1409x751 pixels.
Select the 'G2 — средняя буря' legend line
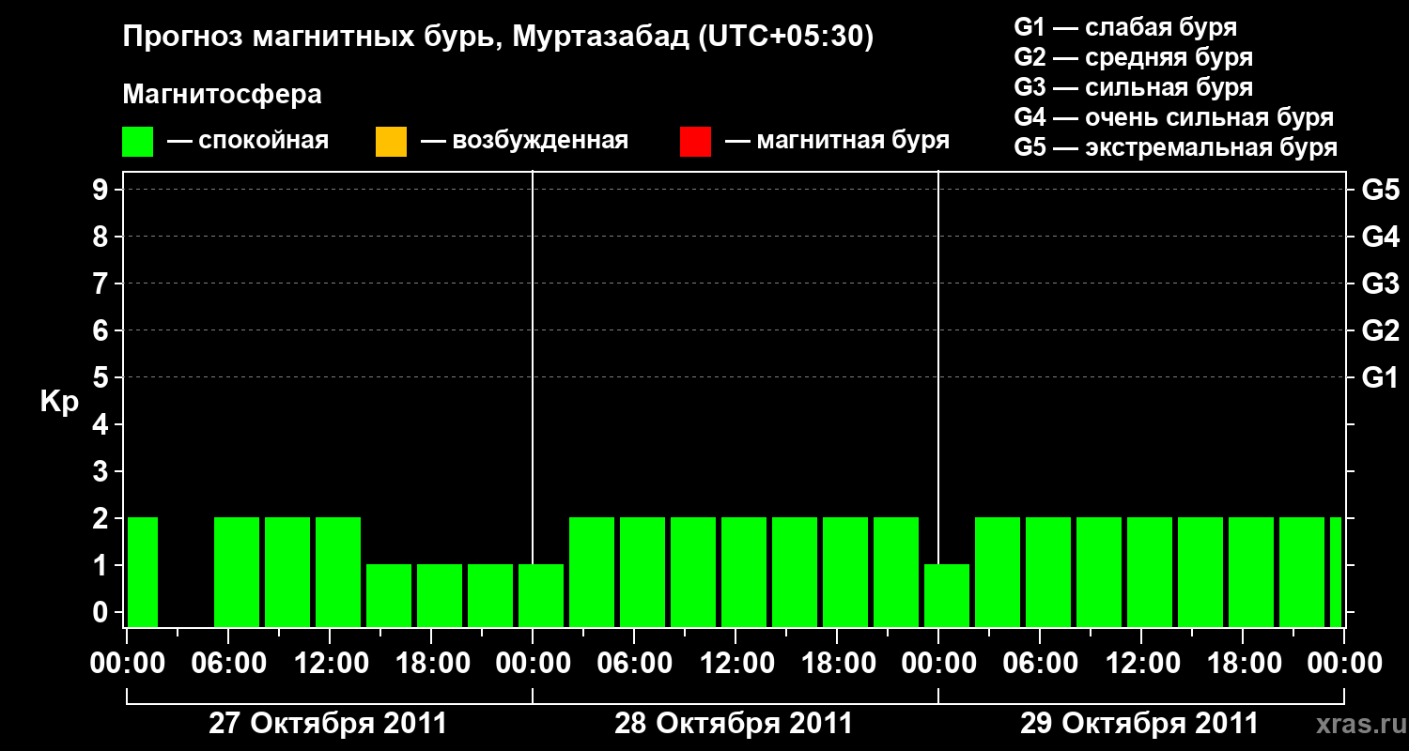(x=1133, y=57)
